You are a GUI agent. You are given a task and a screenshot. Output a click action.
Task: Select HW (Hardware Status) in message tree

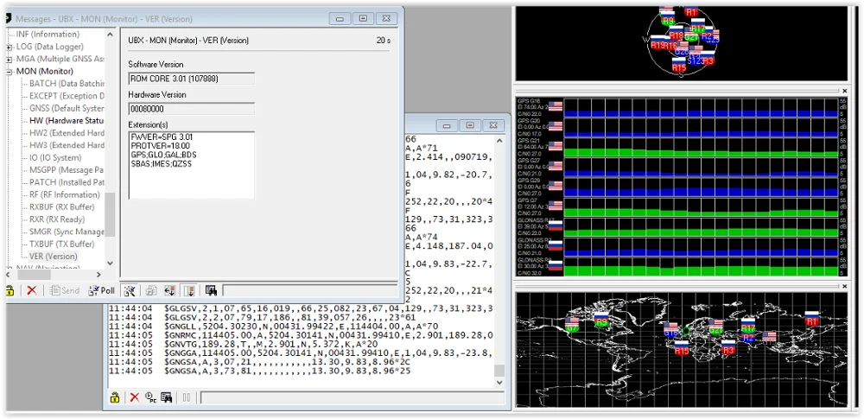click(x=67, y=121)
